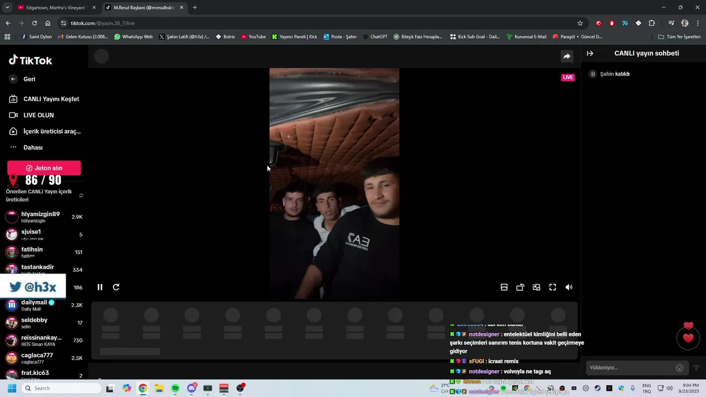This screenshot has height=397, width=706.
Task: Click the Windows taskbar Search box
Action: 61,388
